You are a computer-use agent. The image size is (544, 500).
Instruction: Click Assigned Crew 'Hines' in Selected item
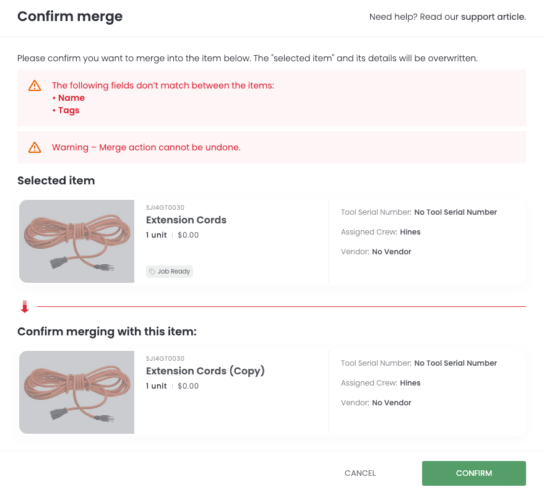pos(410,232)
